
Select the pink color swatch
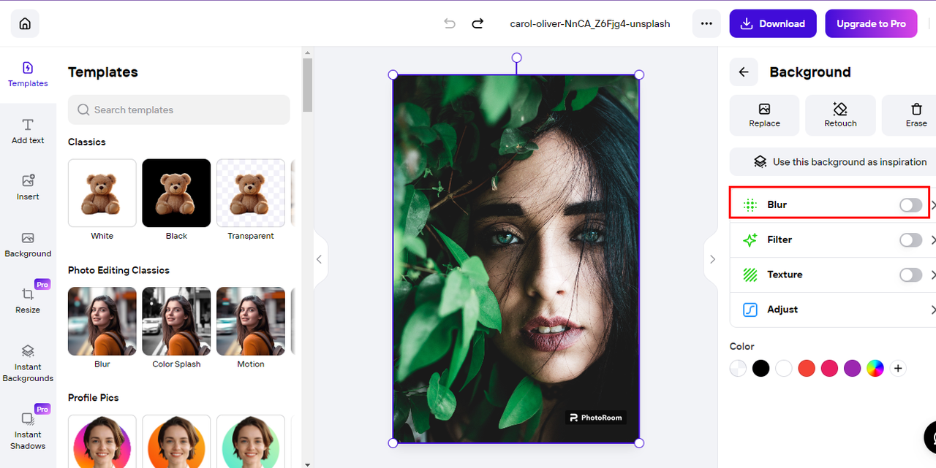(829, 369)
